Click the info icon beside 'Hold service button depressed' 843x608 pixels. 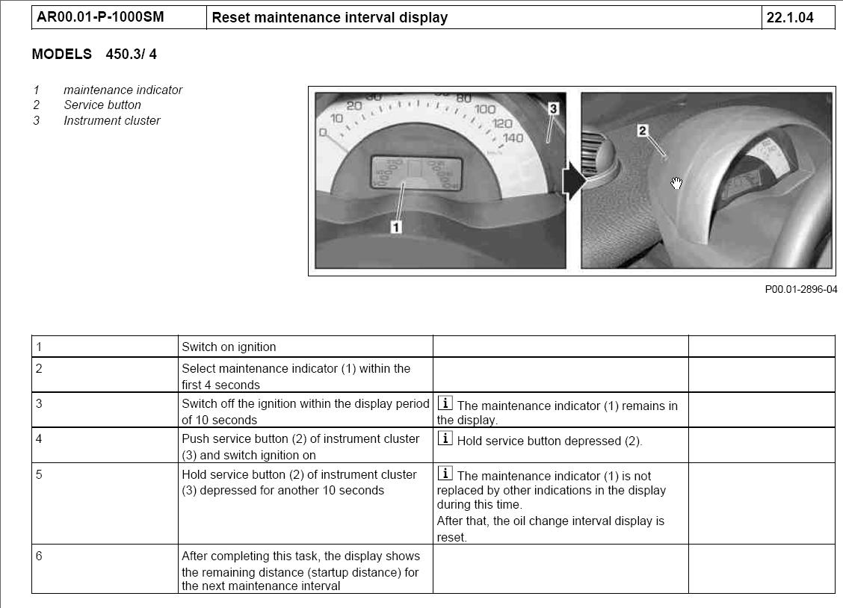(445, 438)
